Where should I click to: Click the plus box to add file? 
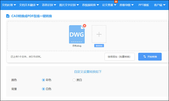pyautogui.click(x=99, y=34)
